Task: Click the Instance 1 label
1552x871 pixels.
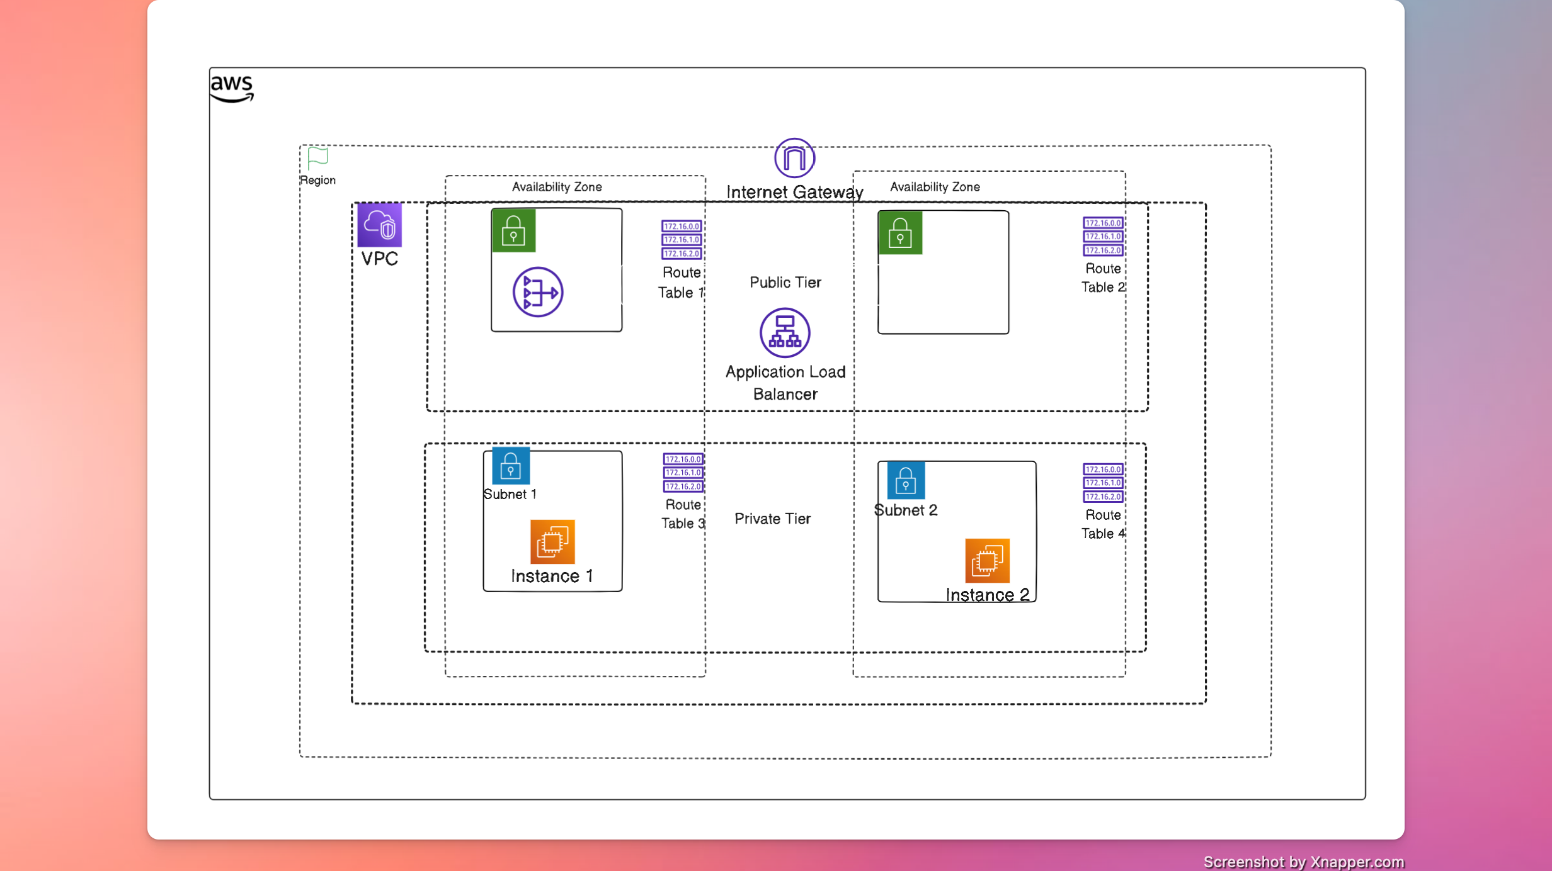Action: click(x=552, y=576)
